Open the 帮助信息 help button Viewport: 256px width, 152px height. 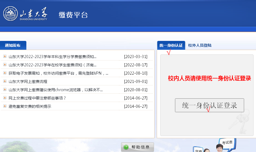click(137, 147)
